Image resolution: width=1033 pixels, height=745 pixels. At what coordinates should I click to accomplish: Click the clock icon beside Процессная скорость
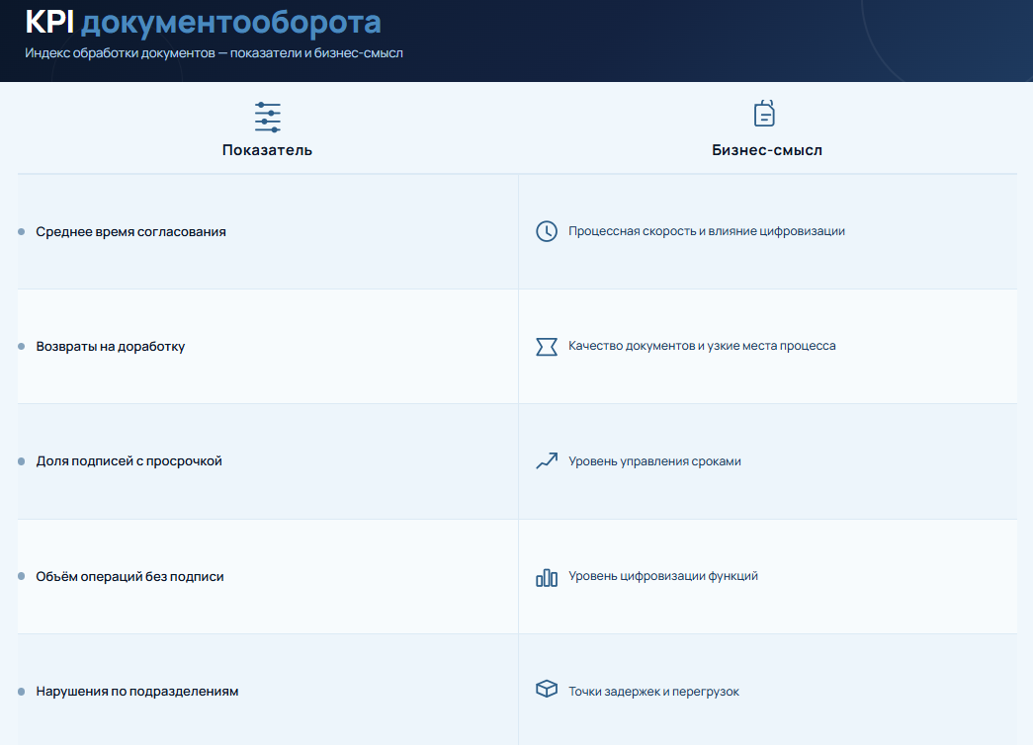pyautogui.click(x=546, y=231)
